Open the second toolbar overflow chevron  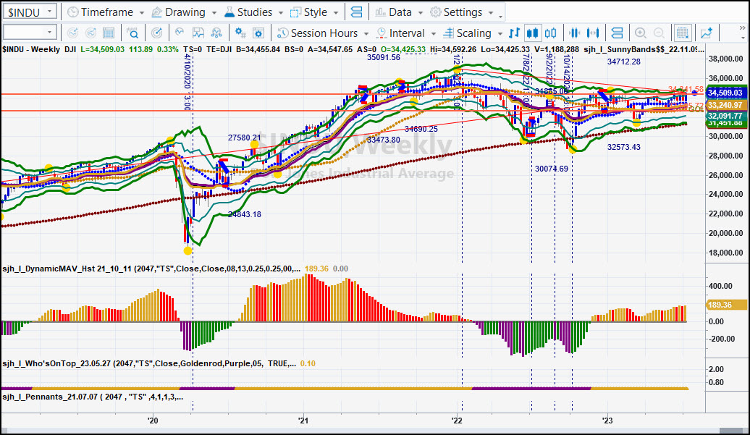742,29
